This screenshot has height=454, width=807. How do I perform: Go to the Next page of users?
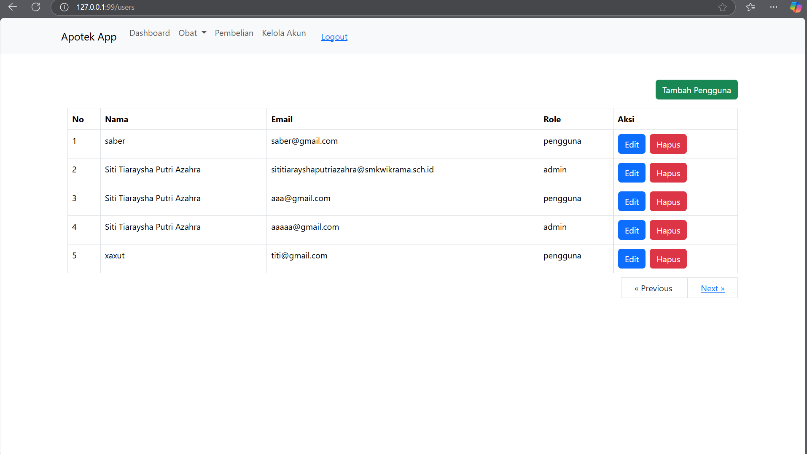pos(713,288)
